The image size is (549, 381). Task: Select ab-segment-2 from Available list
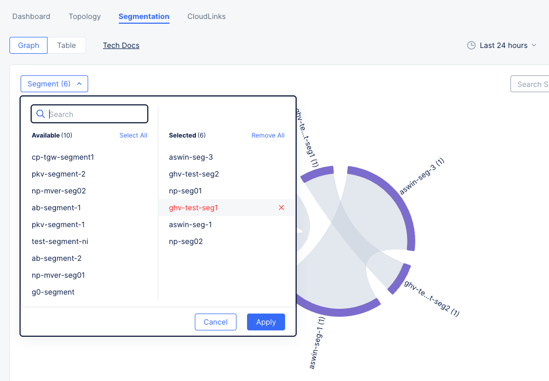(57, 258)
